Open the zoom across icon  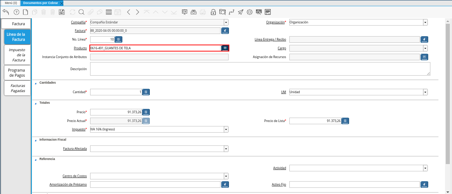222,12
